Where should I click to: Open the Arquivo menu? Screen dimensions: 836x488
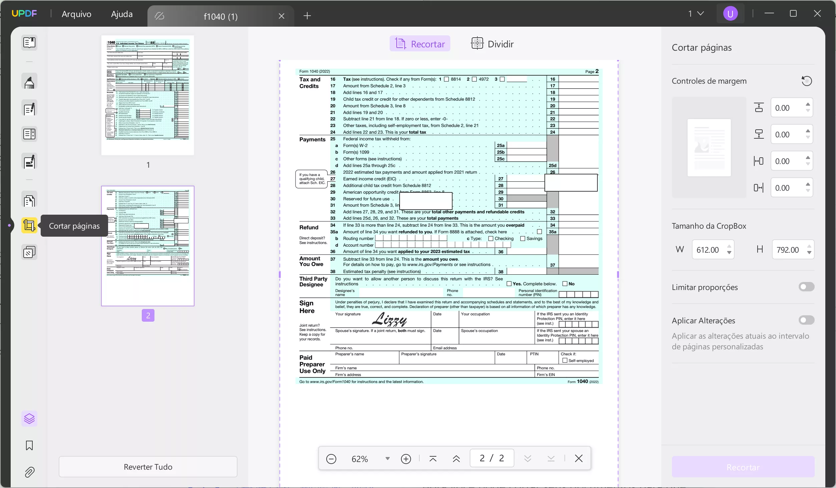pyautogui.click(x=76, y=14)
